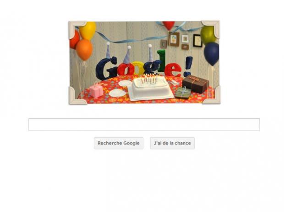Click the blue exclamation mark in doodle
The width and height of the screenshot is (284, 224).
coord(188,66)
